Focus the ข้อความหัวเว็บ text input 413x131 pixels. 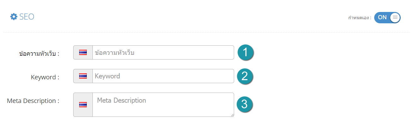163,53
